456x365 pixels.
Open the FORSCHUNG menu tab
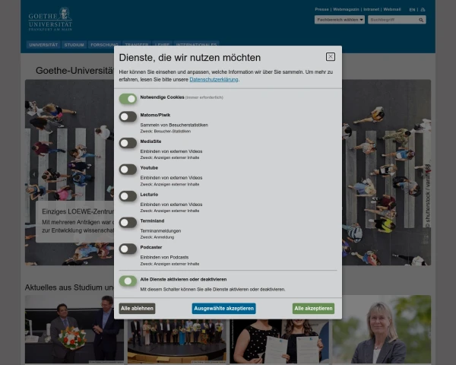tap(104, 45)
